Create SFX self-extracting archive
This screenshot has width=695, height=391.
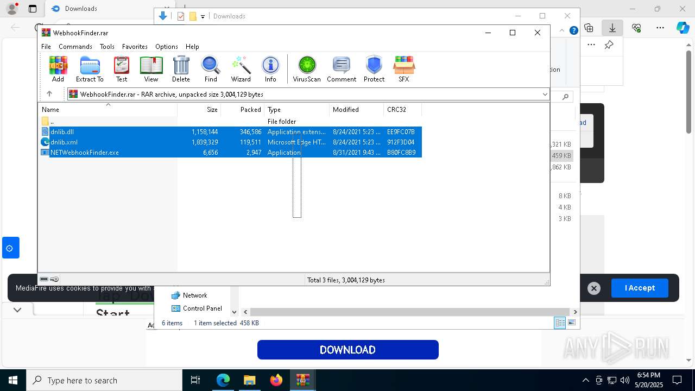[x=403, y=69]
